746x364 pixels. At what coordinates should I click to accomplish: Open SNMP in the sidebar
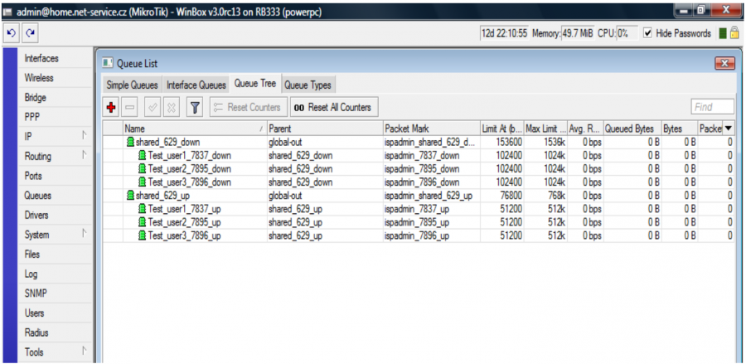(x=34, y=294)
